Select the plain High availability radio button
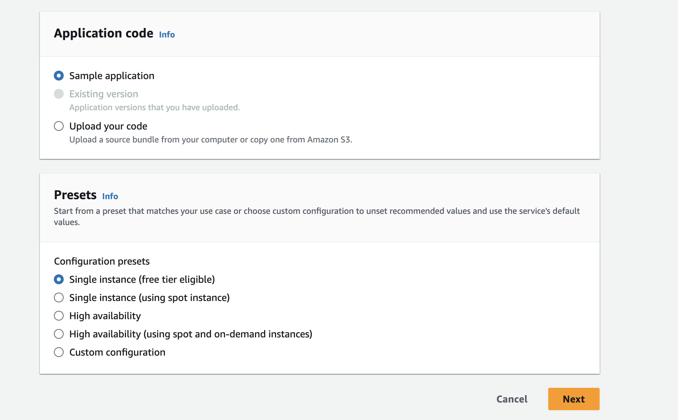 coord(59,316)
